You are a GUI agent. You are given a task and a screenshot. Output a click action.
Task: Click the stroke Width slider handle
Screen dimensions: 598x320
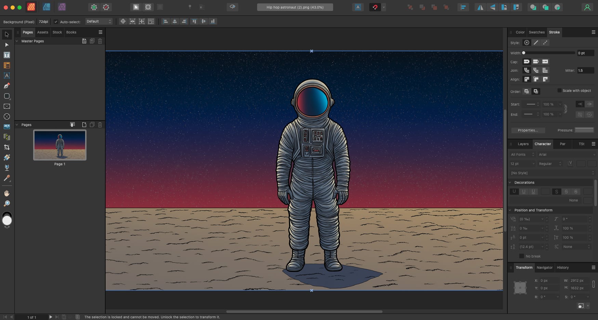coord(523,53)
